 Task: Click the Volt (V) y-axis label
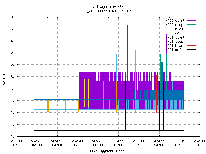pos(4,77)
